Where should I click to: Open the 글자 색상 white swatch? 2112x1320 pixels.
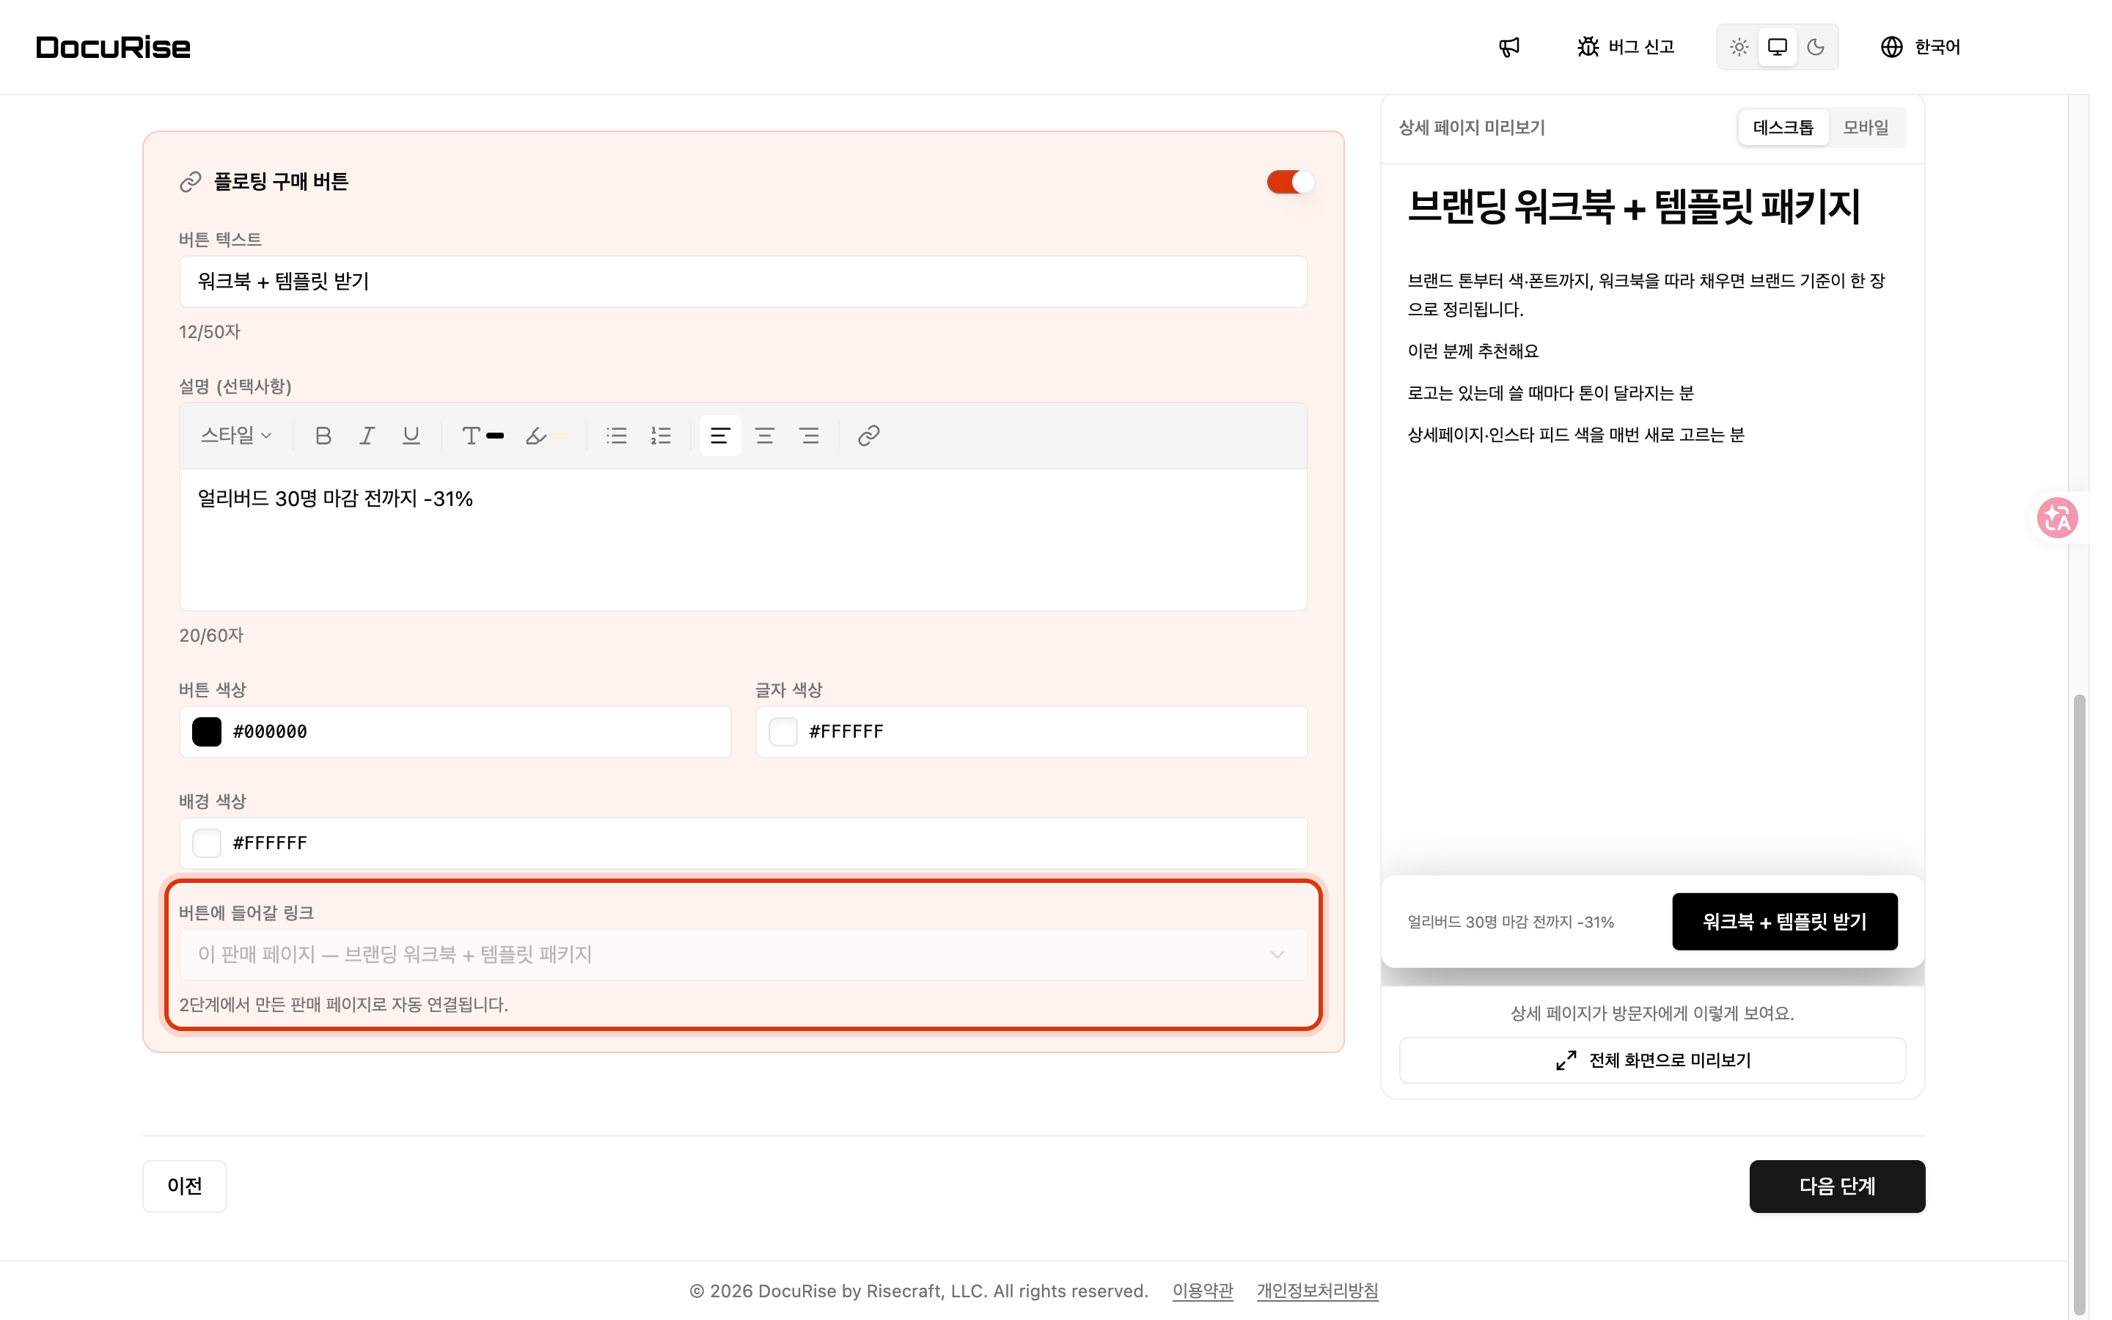tap(783, 732)
